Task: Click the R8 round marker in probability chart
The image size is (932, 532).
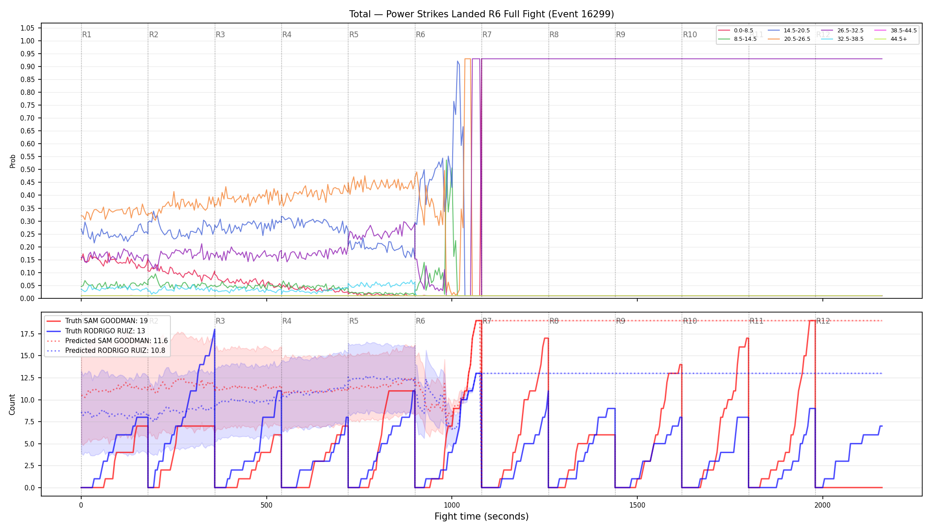Action: (554, 35)
